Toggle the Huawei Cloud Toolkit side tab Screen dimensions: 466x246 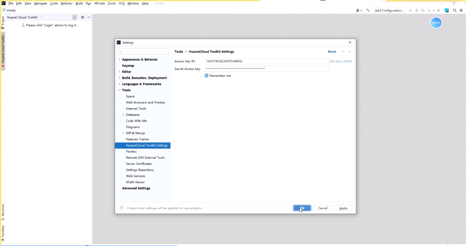tap(3, 51)
